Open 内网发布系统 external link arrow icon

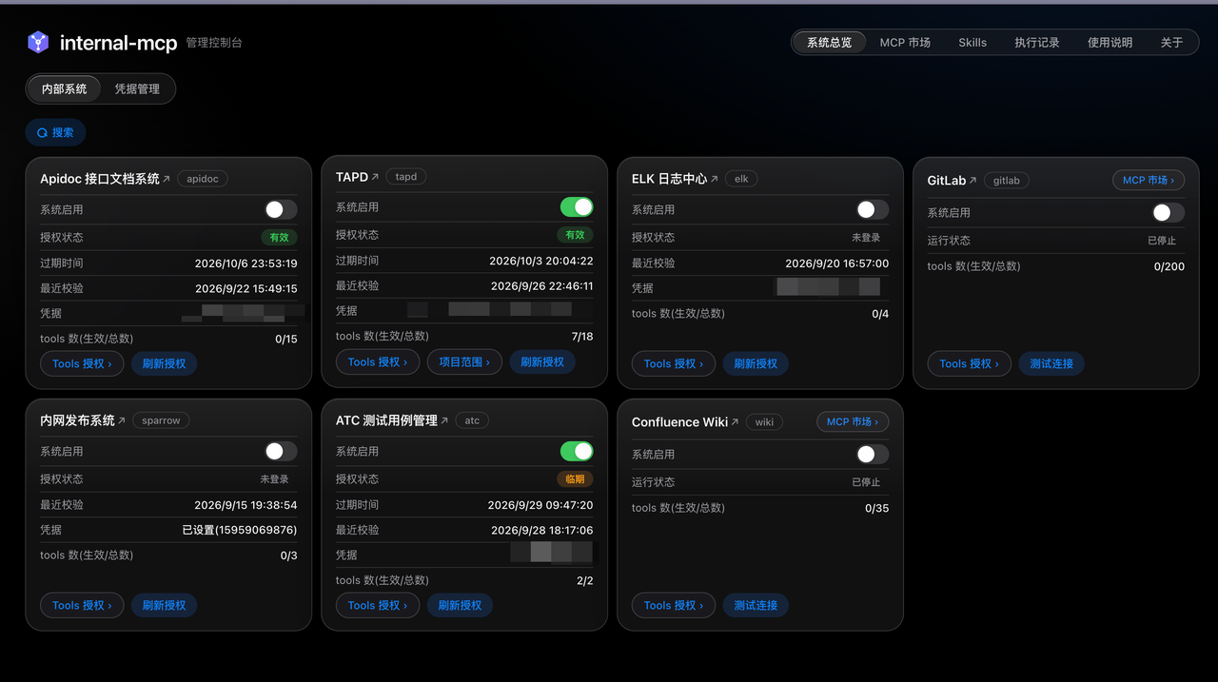(122, 420)
